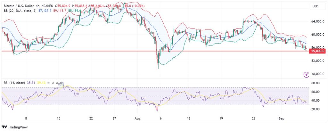The height and width of the screenshot is (131, 328).
Task: Click the BB lower value 55,159.6
Action: point(74,10)
